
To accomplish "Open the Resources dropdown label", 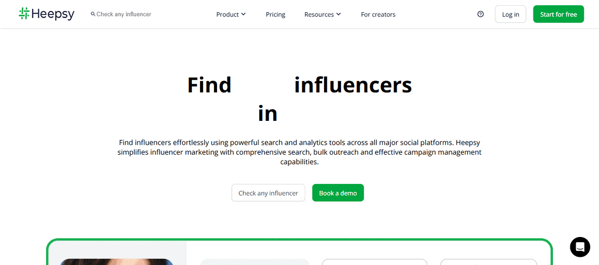I will (x=319, y=15).
